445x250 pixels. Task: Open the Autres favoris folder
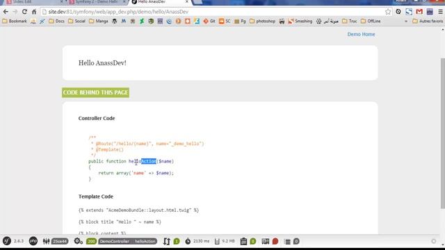point(428,22)
